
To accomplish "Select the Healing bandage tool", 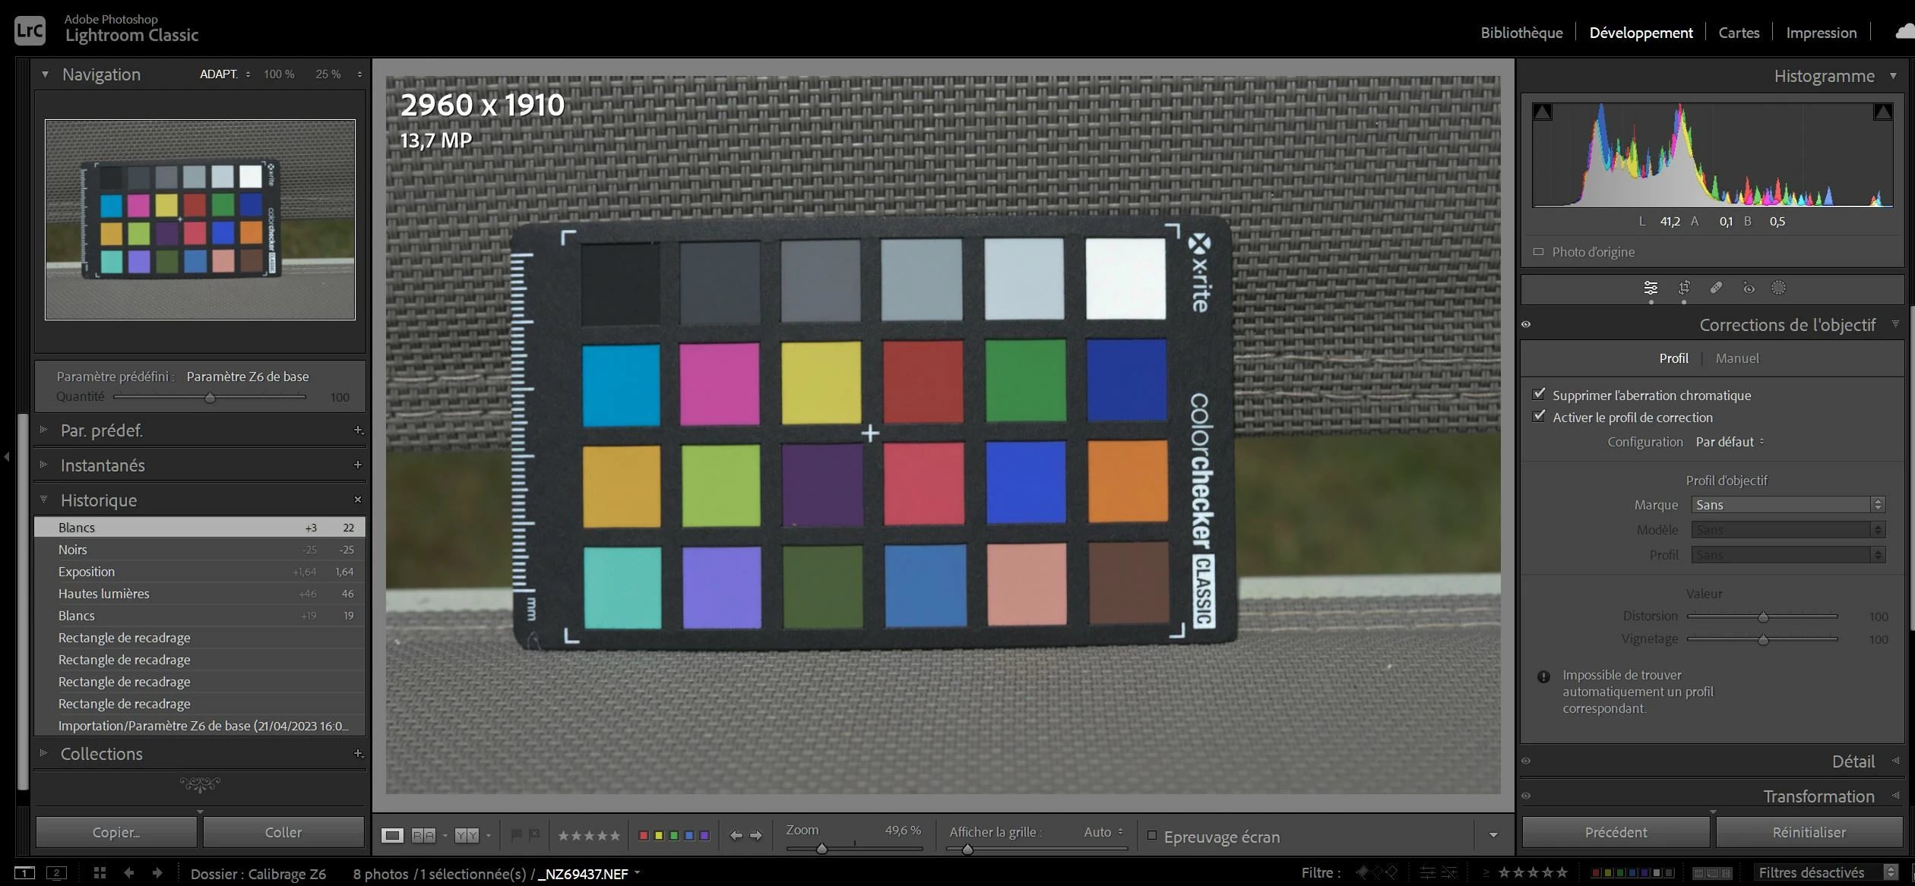I will coord(1716,288).
